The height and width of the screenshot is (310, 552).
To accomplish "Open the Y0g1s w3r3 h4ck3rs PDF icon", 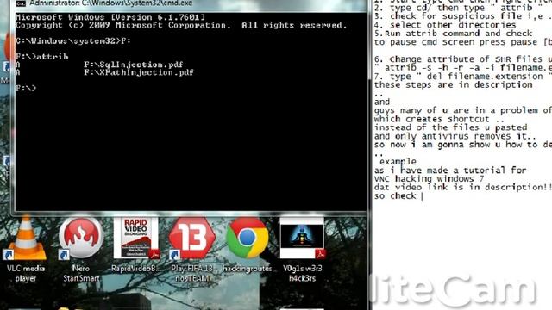I will 302,250.
